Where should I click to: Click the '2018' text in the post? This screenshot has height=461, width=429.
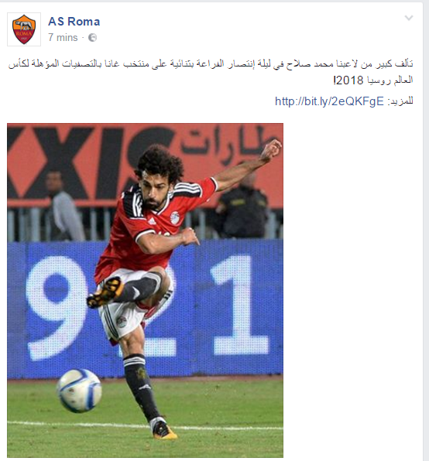[x=350, y=80]
